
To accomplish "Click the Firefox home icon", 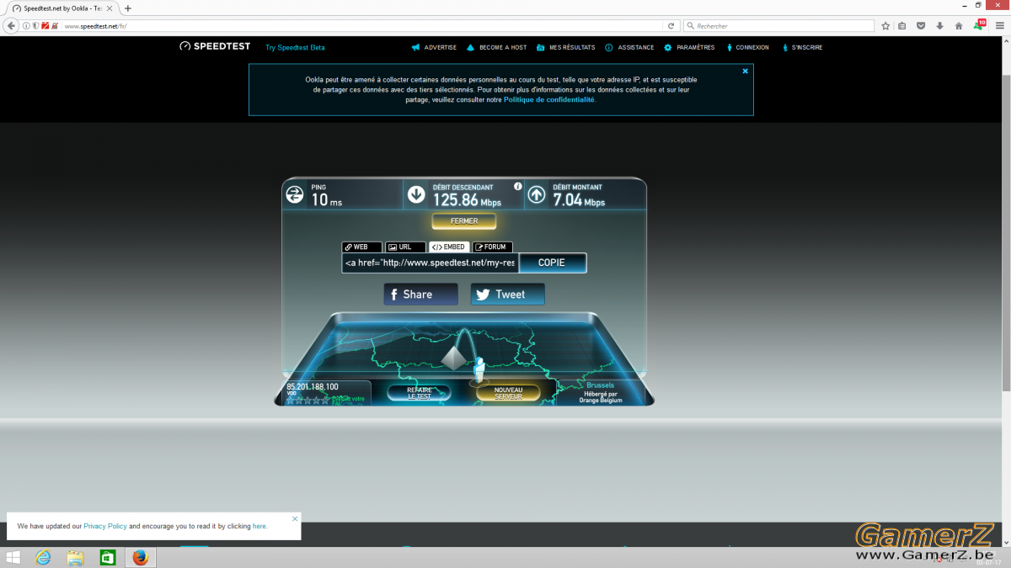I will coord(959,26).
